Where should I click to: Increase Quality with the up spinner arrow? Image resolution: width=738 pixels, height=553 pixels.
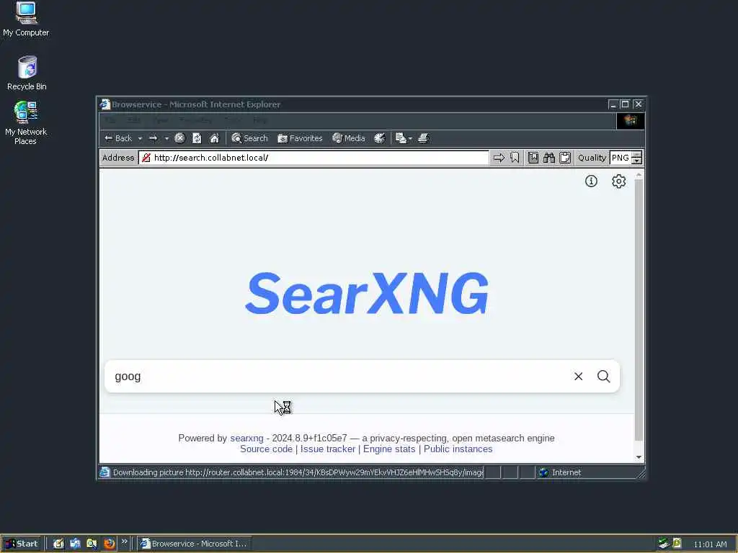tap(637, 154)
